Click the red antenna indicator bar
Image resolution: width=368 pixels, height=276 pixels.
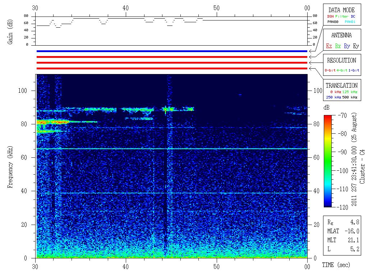click(172, 57)
